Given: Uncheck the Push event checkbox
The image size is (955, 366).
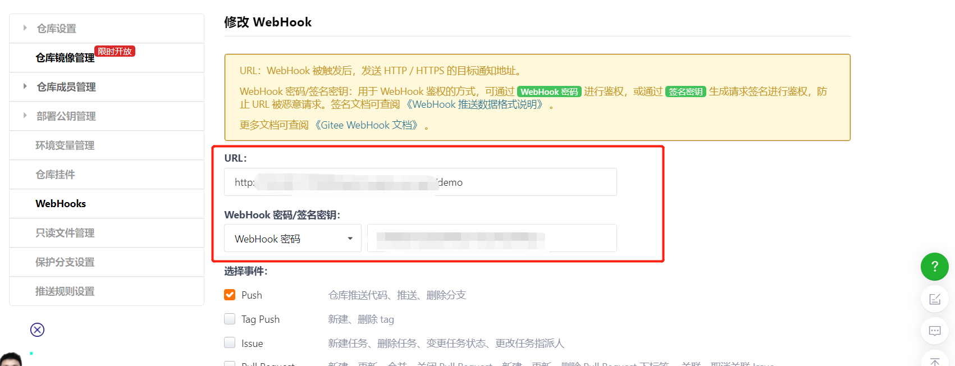Looking at the screenshot, I should click(230, 295).
